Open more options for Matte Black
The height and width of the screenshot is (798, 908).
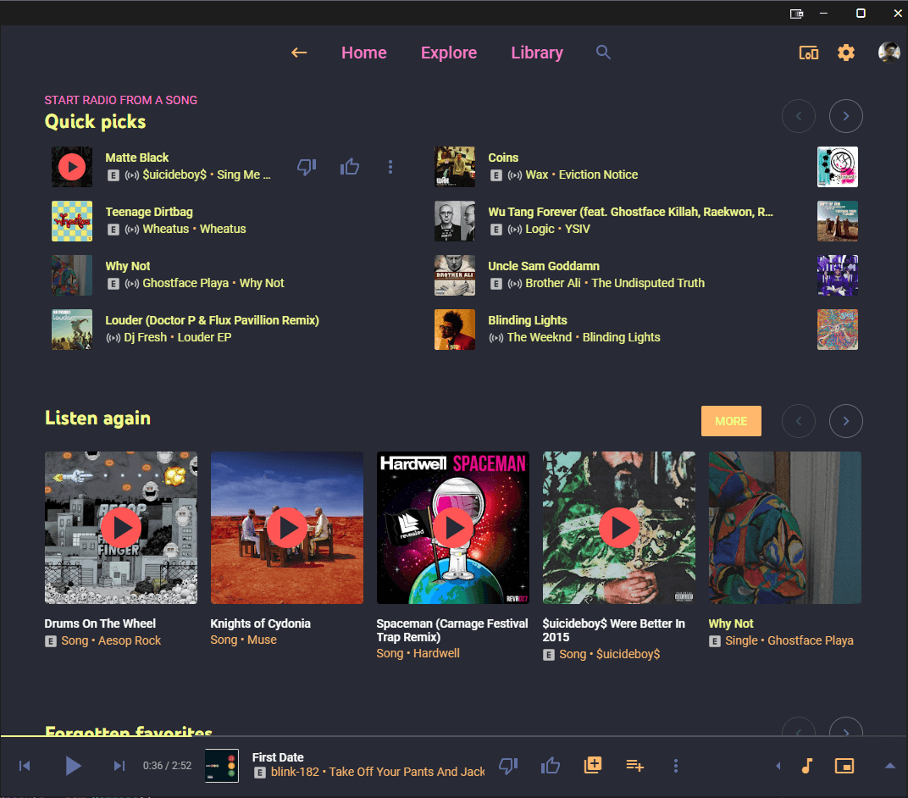pyautogui.click(x=390, y=166)
